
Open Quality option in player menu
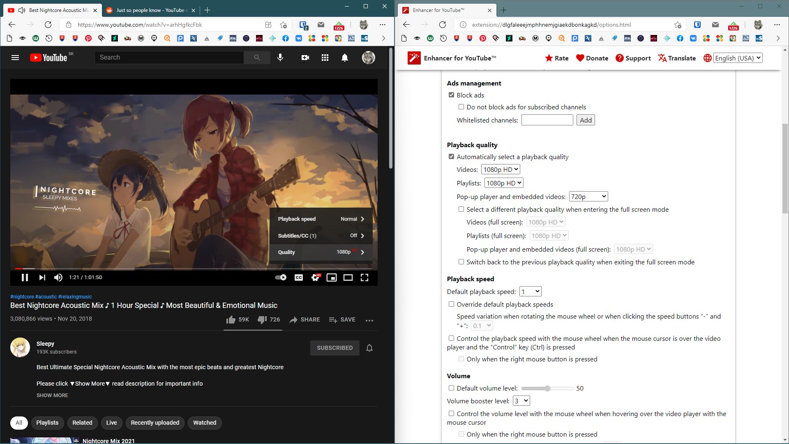(321, 252)
